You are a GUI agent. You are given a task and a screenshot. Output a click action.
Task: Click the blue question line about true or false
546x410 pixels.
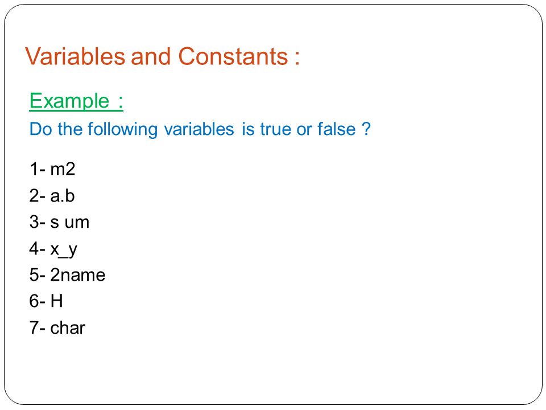[200, 129]
